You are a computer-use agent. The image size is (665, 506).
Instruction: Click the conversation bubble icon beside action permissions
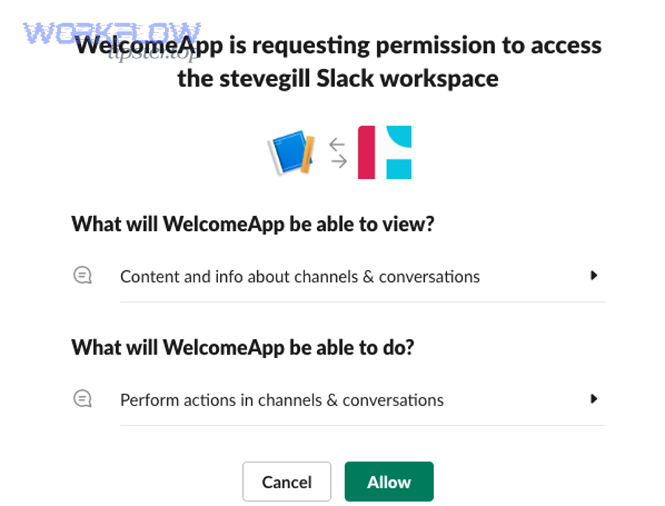(82, 398)
